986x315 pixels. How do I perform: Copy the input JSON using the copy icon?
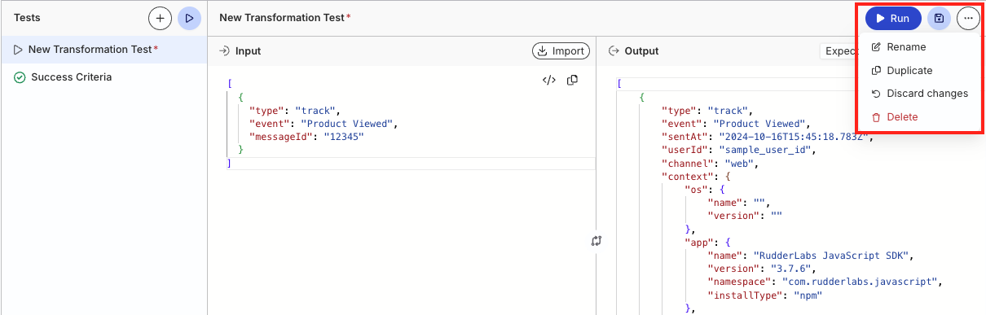coord(572,80)
